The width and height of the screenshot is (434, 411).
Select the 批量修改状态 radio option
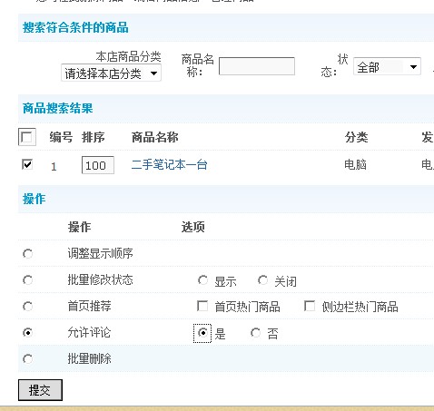[x=28, y=280]
